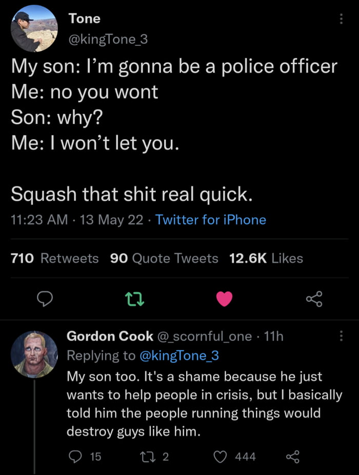This screenshot has height=475, width=359.
Task: View the 710 Retweets list
Action: 55,258
